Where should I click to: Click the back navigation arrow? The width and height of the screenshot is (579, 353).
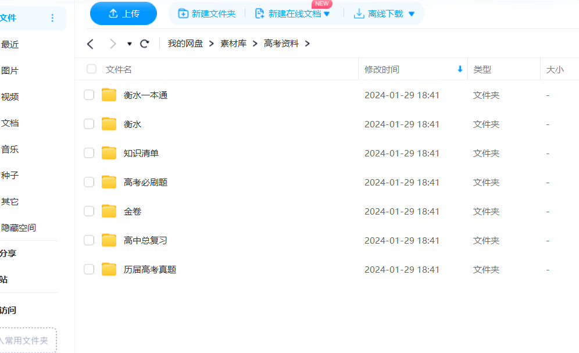tap(90, 44)
